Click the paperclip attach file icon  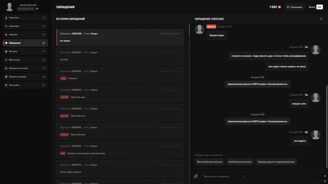[196, 176]
